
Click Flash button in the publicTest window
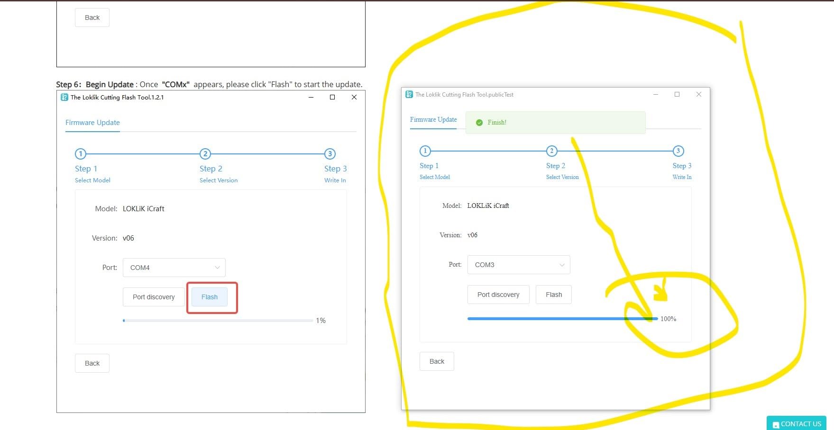[x=554, y=295]
